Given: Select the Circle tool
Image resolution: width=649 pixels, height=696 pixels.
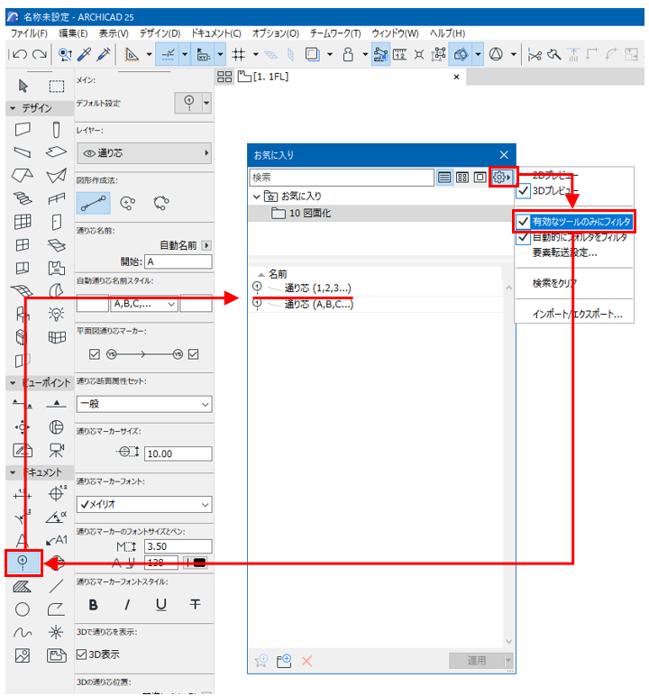Looking at the screenshot, I should click(23, 609).
